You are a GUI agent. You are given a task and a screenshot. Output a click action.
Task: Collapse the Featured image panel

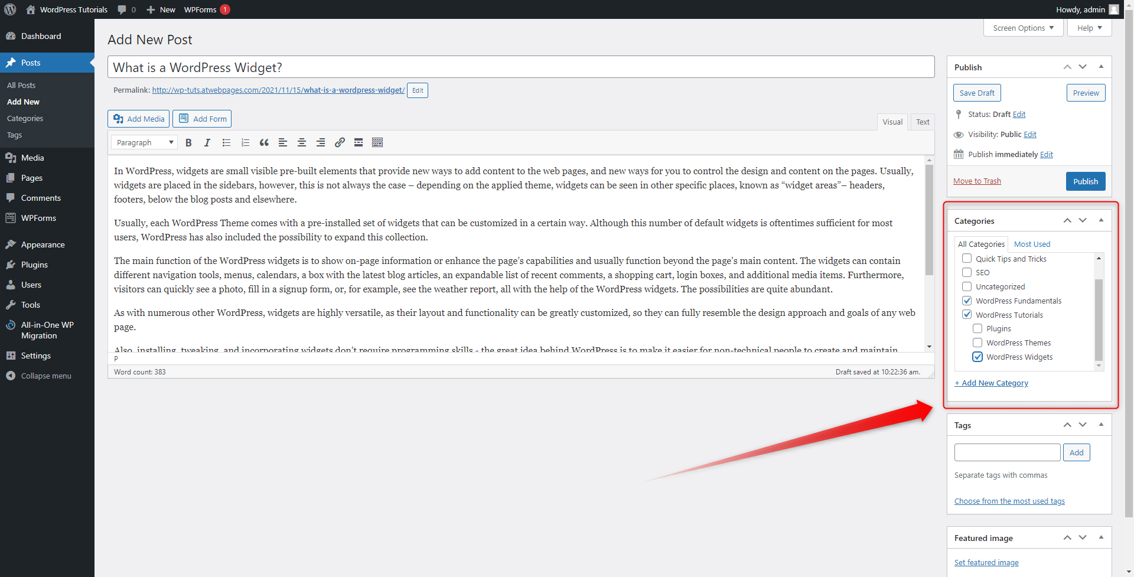point(1101,537)
